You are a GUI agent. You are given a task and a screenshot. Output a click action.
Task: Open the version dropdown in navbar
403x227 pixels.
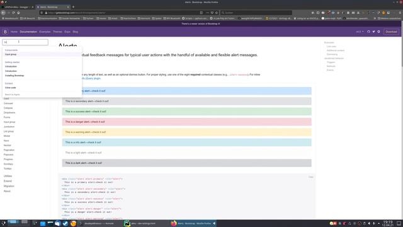[360, 32]
